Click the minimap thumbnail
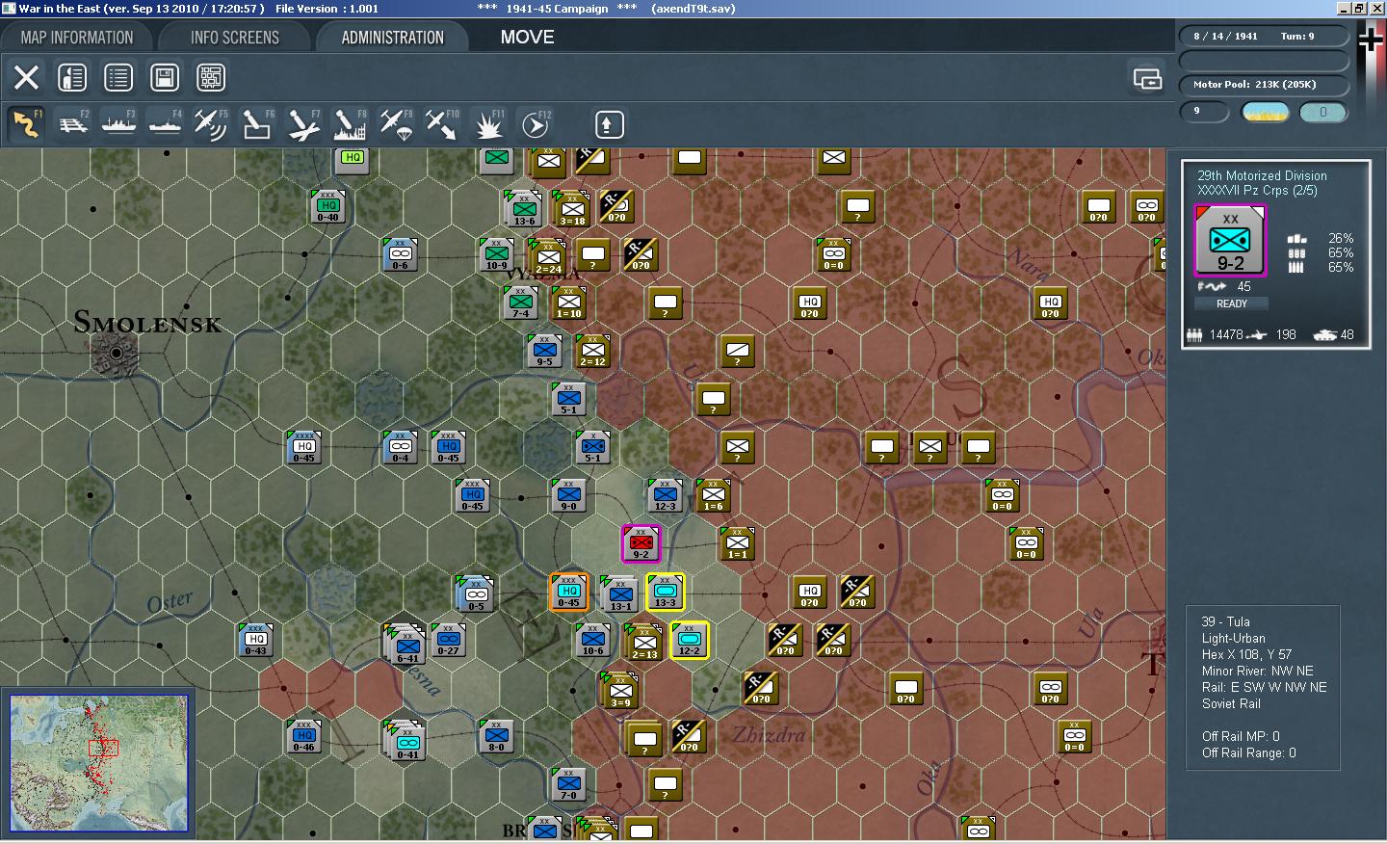This screenshot has height=844, width=1387. [98, 763]
